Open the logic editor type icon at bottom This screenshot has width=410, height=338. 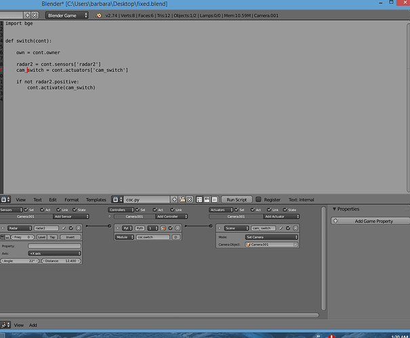(5, 325)
